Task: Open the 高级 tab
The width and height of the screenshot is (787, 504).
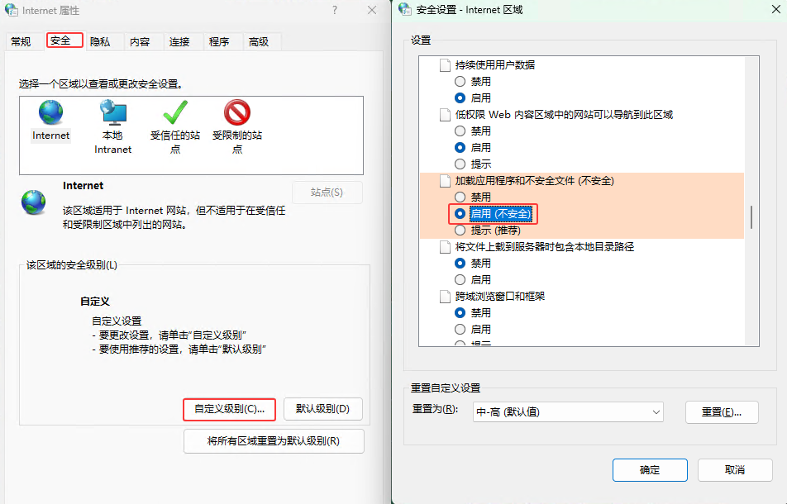Action: [x=259, y=41]
